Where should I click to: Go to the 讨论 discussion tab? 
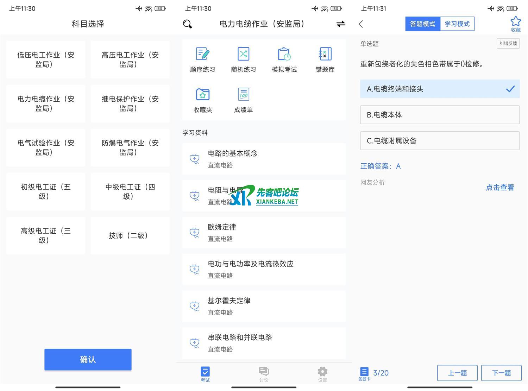(264, 374)
